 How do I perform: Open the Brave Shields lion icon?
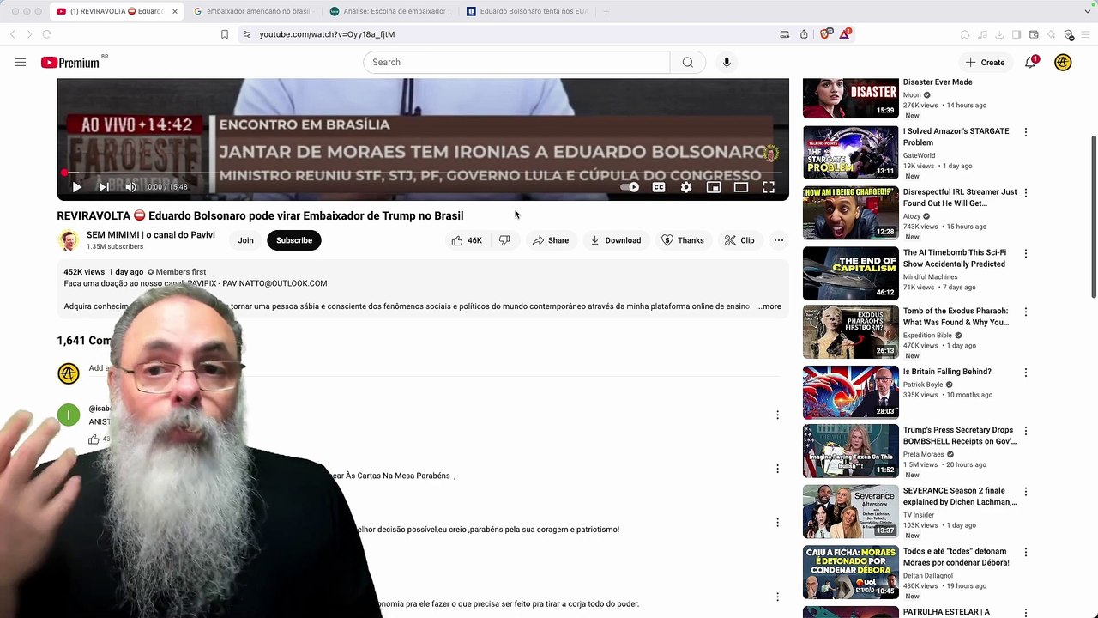825,34
